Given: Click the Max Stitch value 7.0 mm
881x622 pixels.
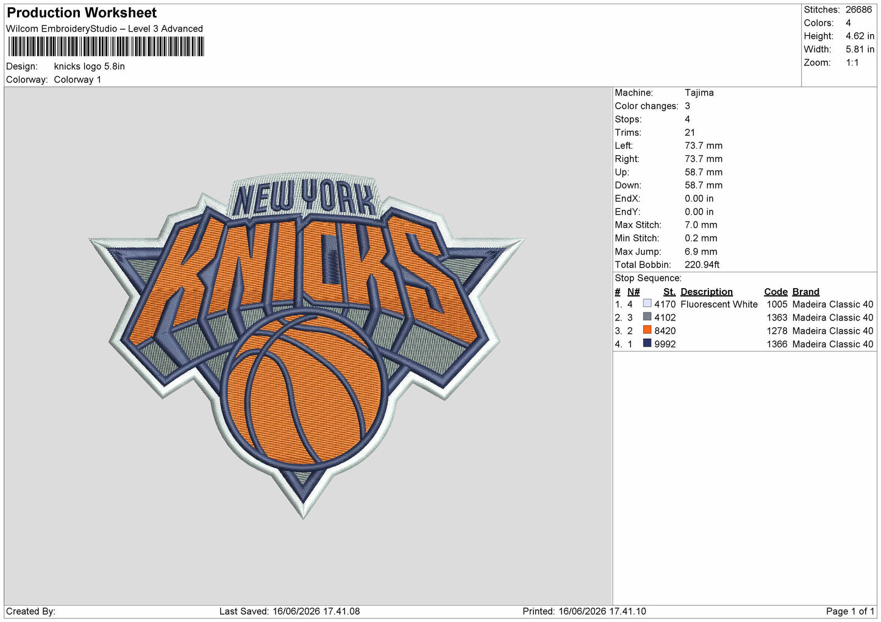Looking at the screenshot, I should point(701,225).
